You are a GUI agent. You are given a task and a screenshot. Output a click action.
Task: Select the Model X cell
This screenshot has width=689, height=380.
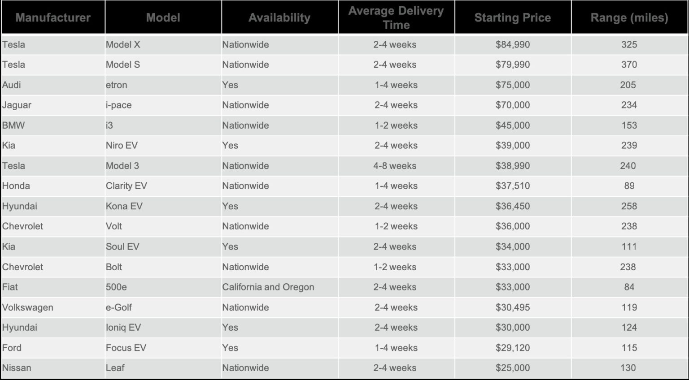pos(123,44)
